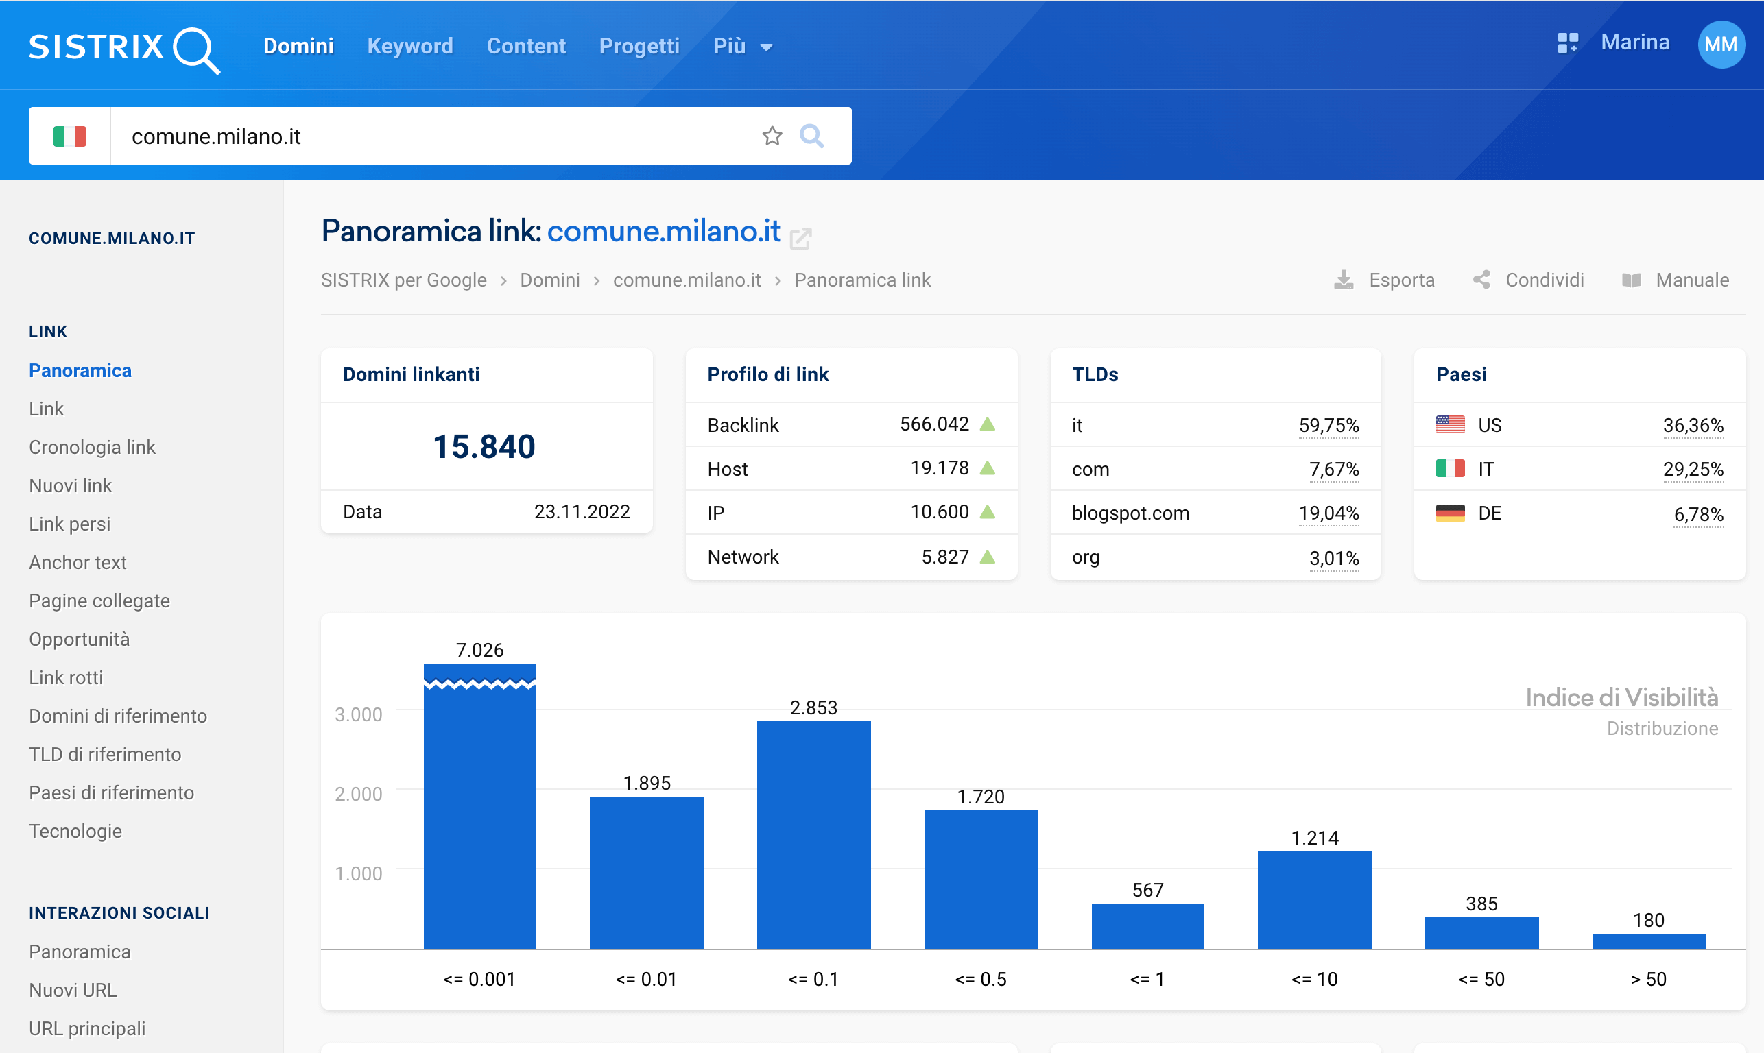Click the 1.214 bar for <= 10
The image size is (1764, 1053).
[x=1315, y=899]
